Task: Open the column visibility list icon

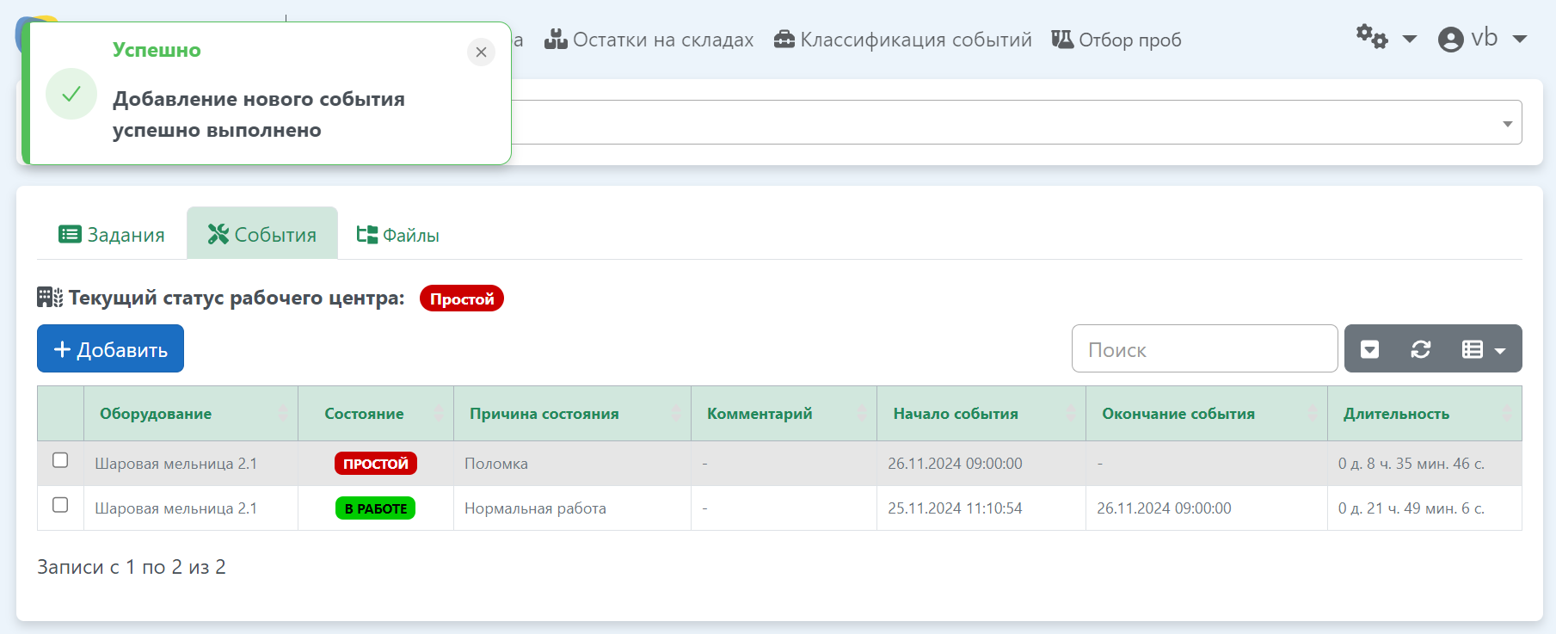Action: pyautogui.click(x=1483, y=349)
